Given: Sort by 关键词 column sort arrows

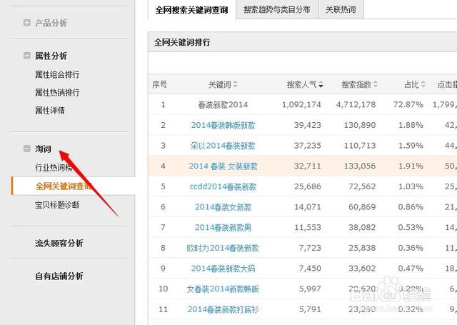Looking at the screenshot, I should pos(235,84).
